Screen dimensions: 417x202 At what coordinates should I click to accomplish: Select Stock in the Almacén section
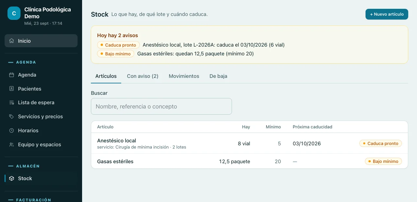(41, 179)
